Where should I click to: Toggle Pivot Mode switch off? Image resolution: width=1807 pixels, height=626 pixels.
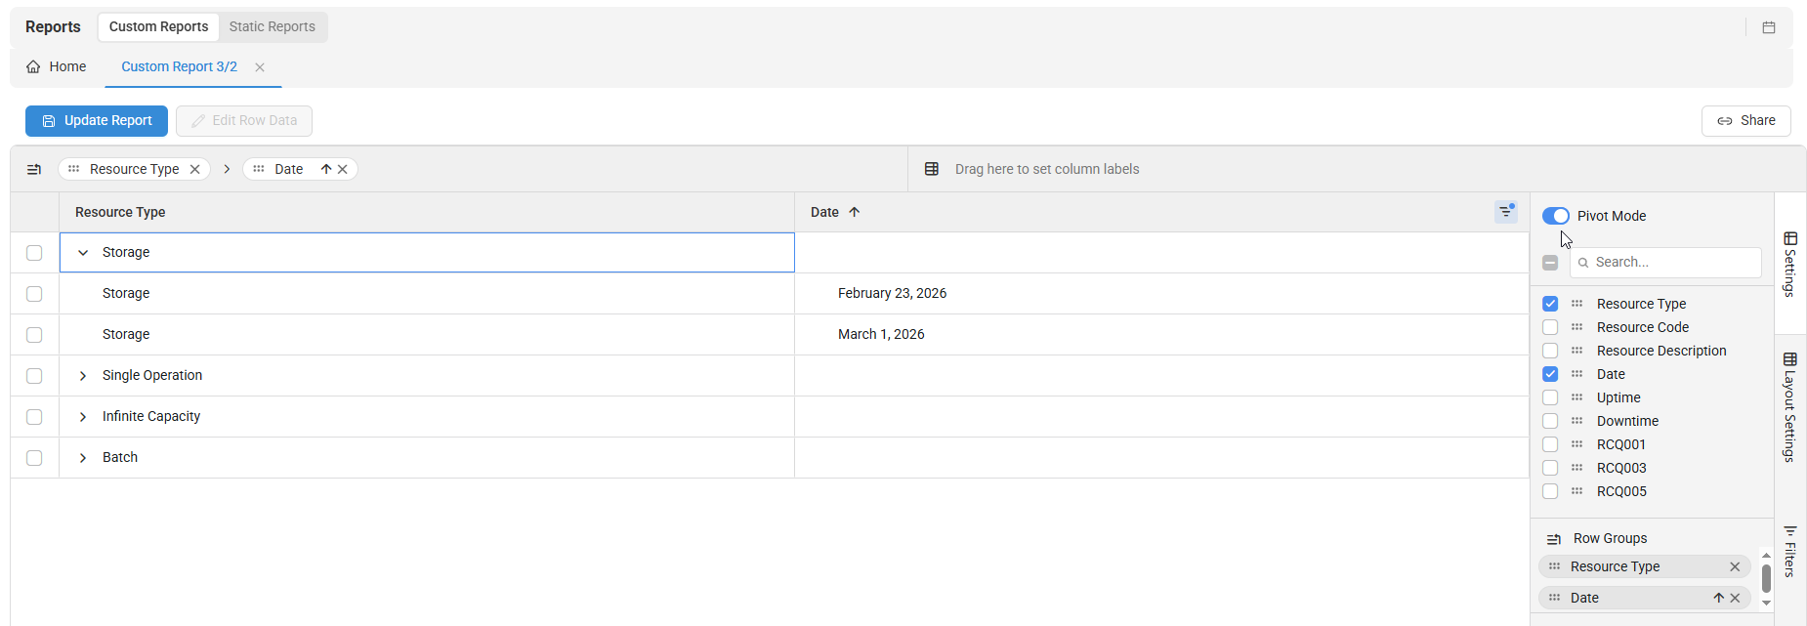(x=1555, y=216)
